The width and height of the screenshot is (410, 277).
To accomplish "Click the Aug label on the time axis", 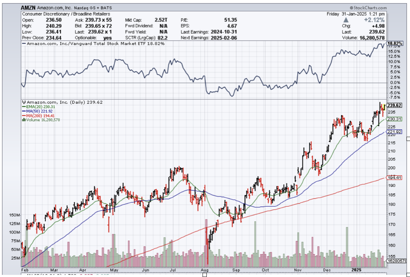I will pos(205,270).
